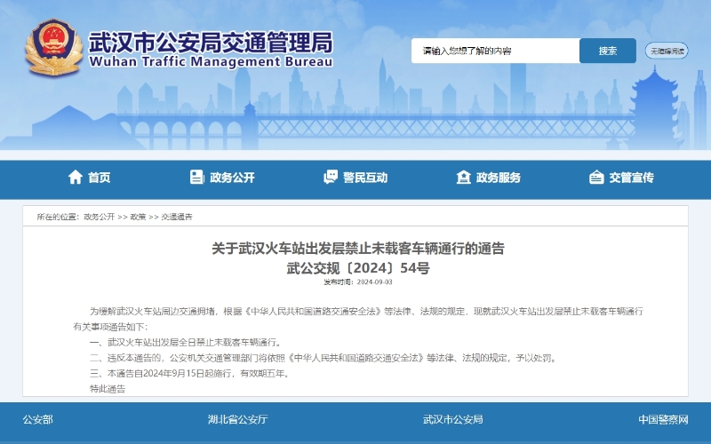Click the 交通通告 breadcrumb link

(177, 217)
